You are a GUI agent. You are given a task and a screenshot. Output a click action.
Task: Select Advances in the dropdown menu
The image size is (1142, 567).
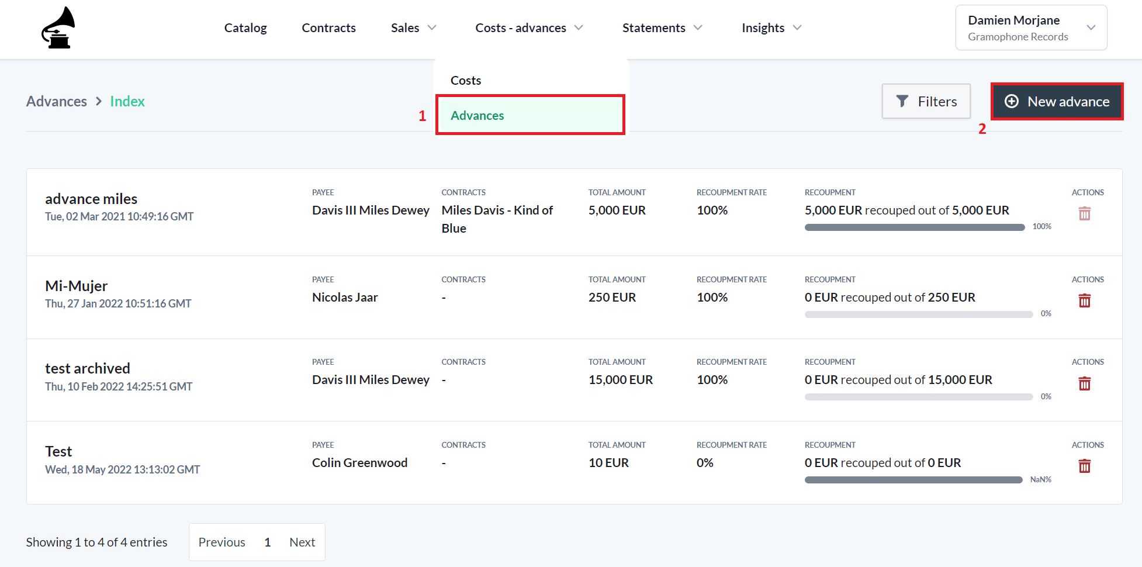click(531, 115)
